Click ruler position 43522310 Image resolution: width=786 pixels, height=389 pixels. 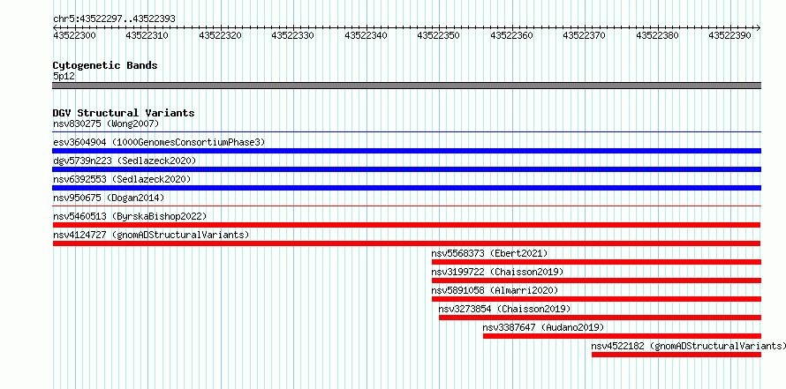tap(147, 35)
